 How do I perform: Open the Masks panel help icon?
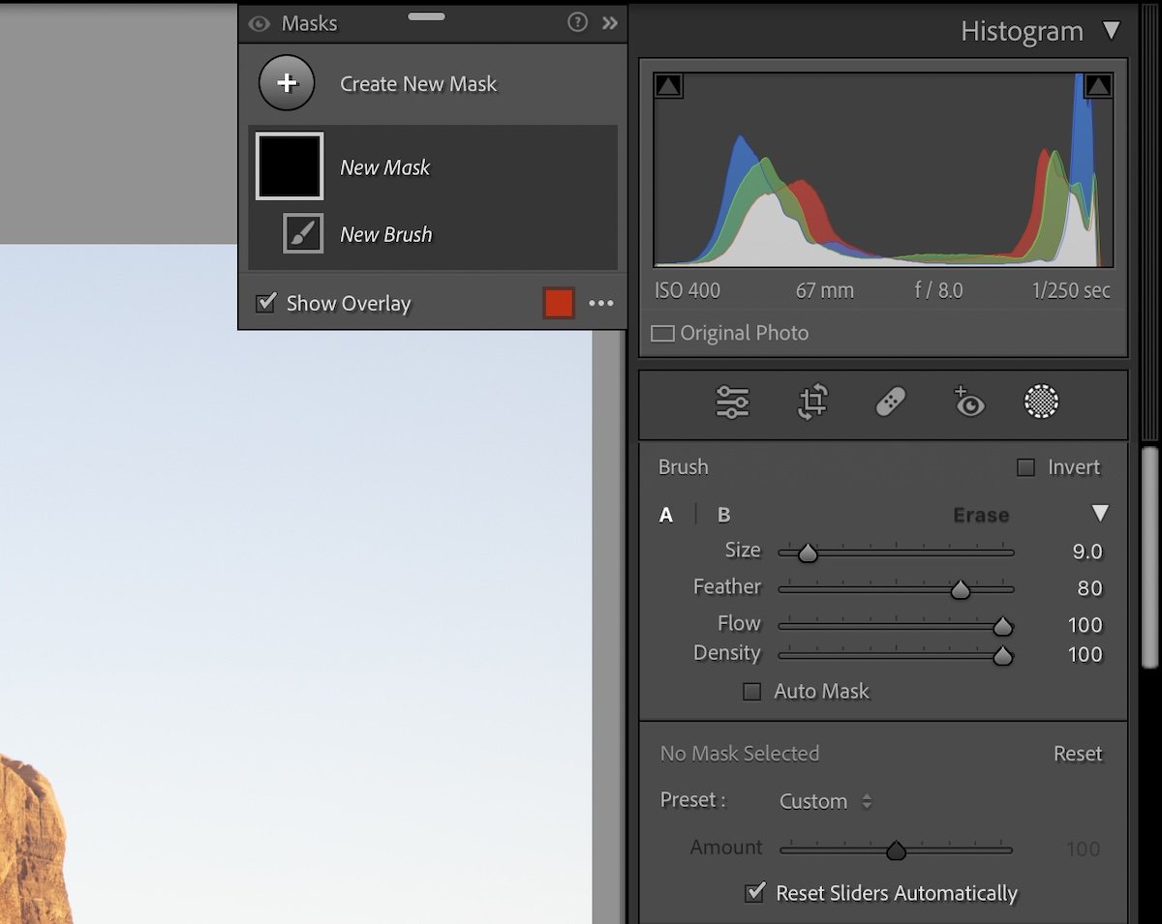(x=578, y=23)
